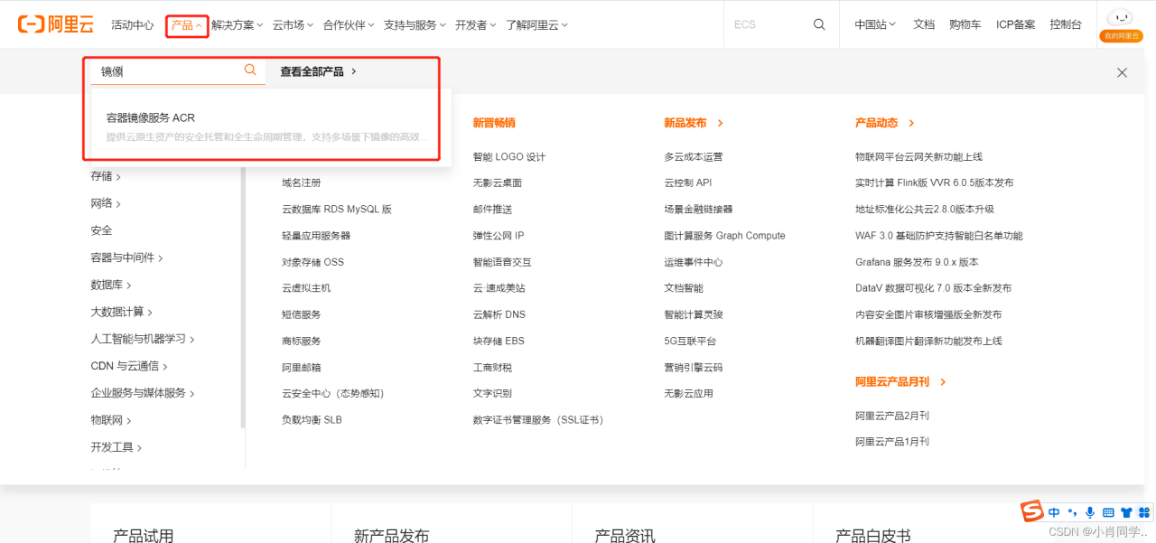Click the 我的阿里云 avatar icon

click(1120, 17)
